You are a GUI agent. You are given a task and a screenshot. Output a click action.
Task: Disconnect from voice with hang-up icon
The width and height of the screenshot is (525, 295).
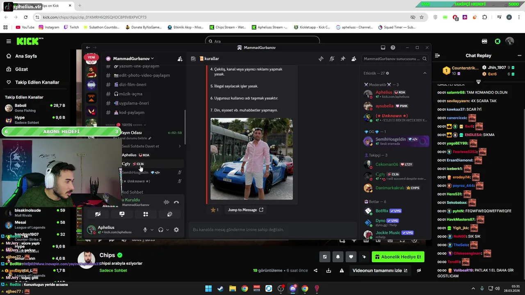tap(176, 202)
